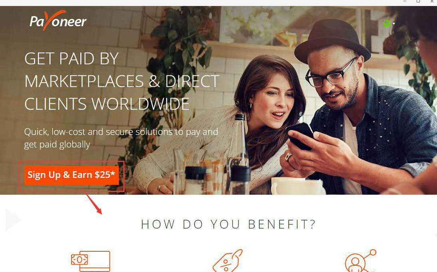Click the 'How Do You Benefit?' heading
The height and width of the screenshot is (272, 437).
(228, 225)
